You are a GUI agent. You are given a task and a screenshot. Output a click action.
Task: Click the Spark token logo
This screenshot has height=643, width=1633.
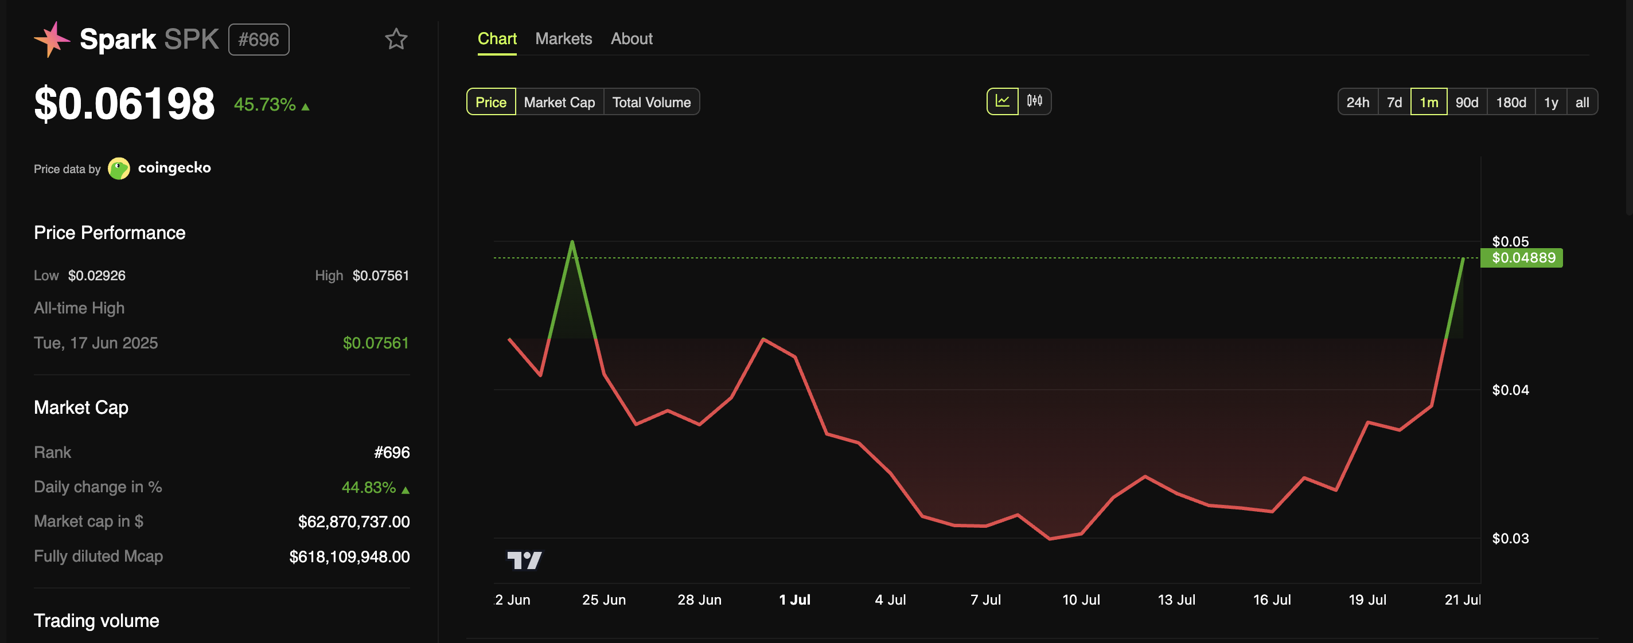point(52,40)
